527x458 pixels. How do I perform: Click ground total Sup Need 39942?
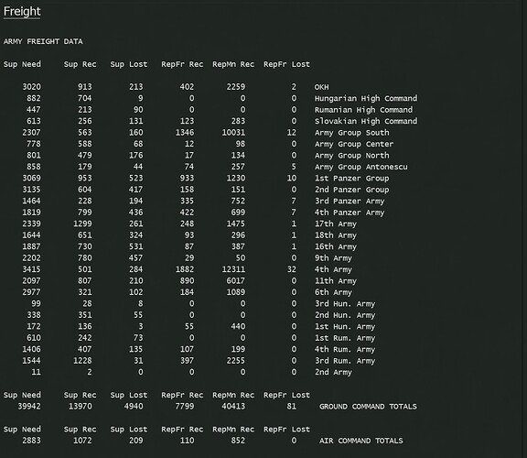tap(29, 407)
